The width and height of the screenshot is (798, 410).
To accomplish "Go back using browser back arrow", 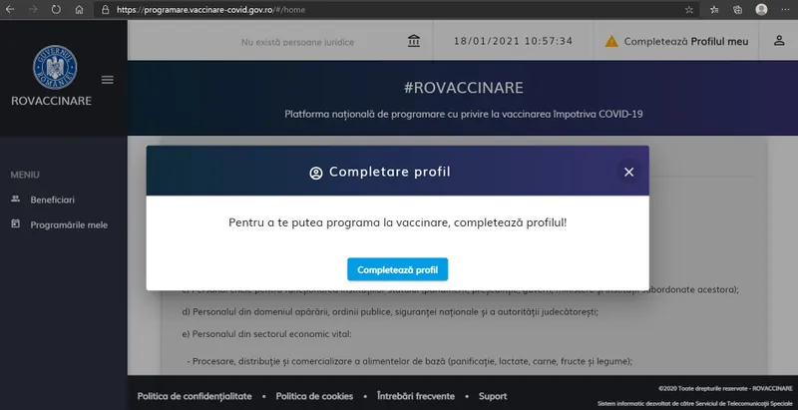I will pyautogui.click(x=10, y=9).
